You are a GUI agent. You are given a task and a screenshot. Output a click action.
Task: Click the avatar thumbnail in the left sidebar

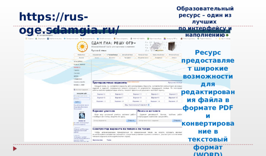(x=82, y=116)
